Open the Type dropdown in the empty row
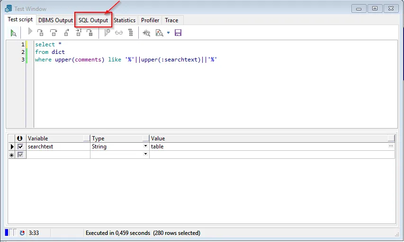Viewport: 404px width, 242px height. coord(145,154)
